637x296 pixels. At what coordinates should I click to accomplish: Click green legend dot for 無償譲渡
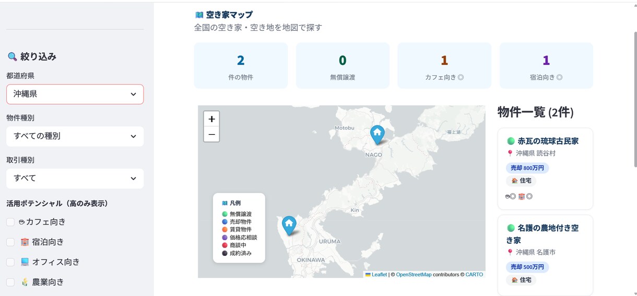click(225, 214)
